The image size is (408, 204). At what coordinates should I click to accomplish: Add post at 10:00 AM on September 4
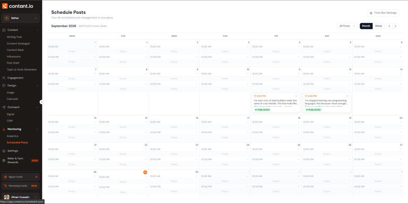click(299, 47)
